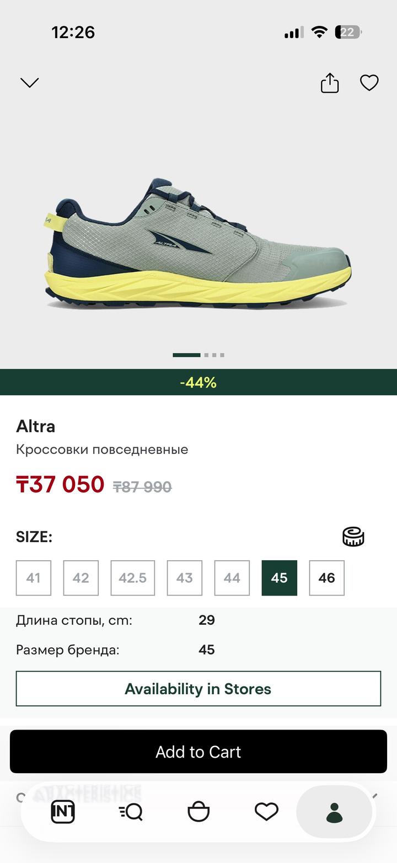Open catalog search icon in bottom bar

click(131, 812)
